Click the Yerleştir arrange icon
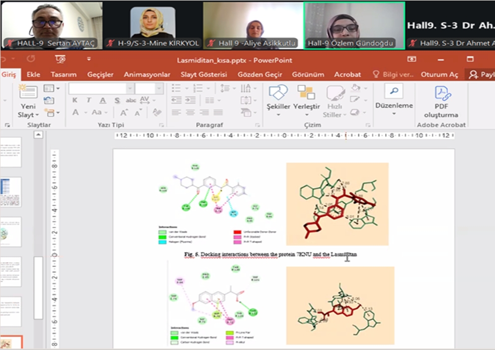This screenshot has height=350, width=495. 306,93
